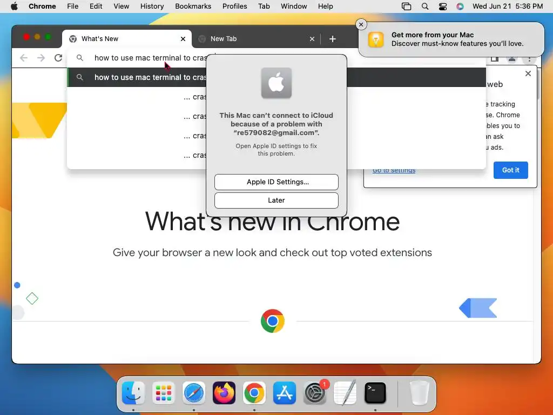This screenshot has height=415, width=553.
Task: Open the Tab menu
Action: point(264,6)
